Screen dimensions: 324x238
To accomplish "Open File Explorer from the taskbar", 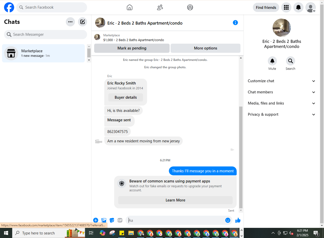I will coord(131,233).
